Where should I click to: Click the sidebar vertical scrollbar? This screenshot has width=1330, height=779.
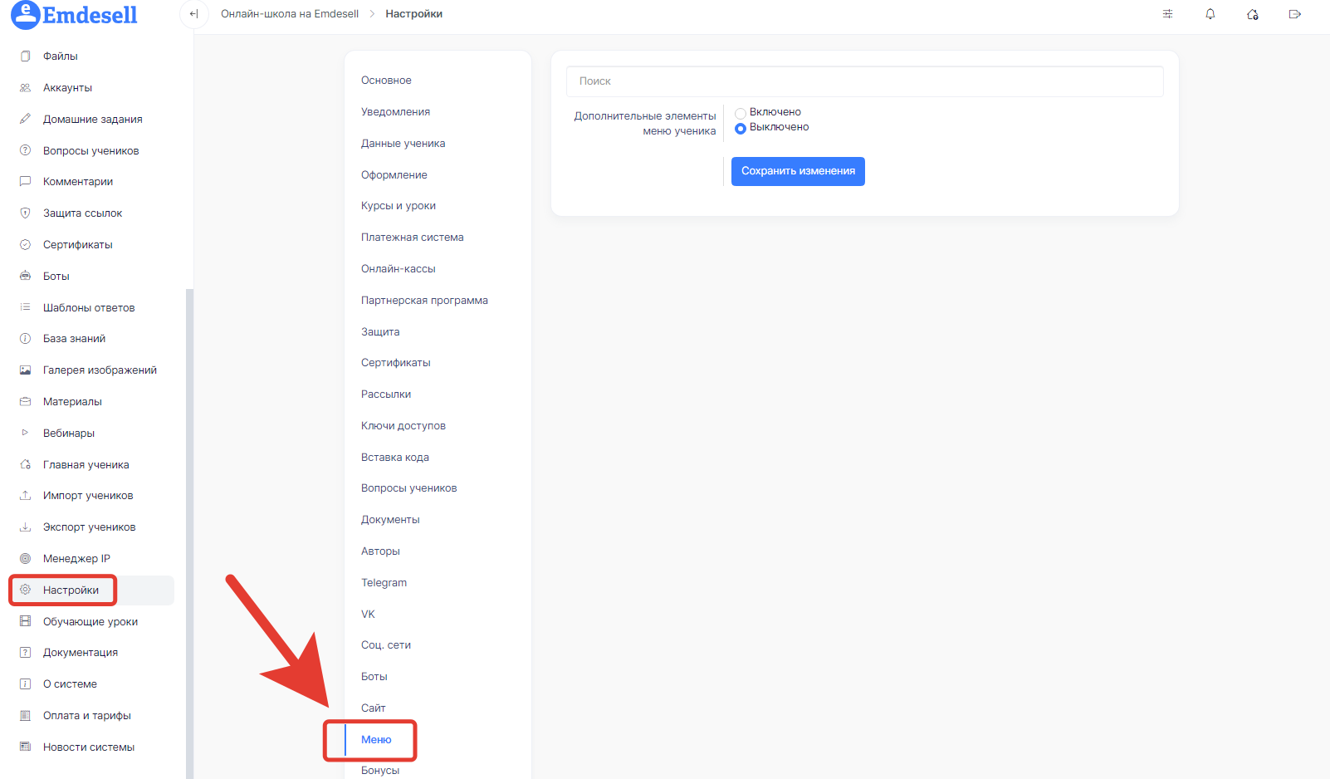click(189, 532)
